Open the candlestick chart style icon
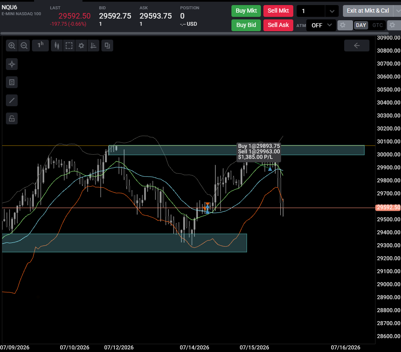The height and width of the screenshot is (352, 401). pyautogui.click(x=57, y=46)
